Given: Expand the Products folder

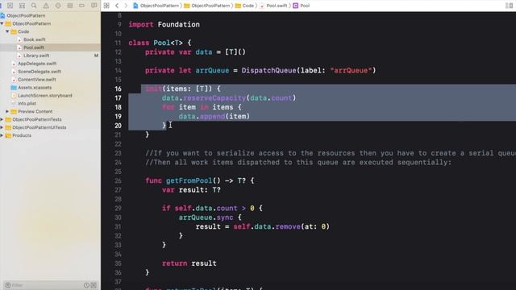Looking at the screenshot, I should click(2, 135).
